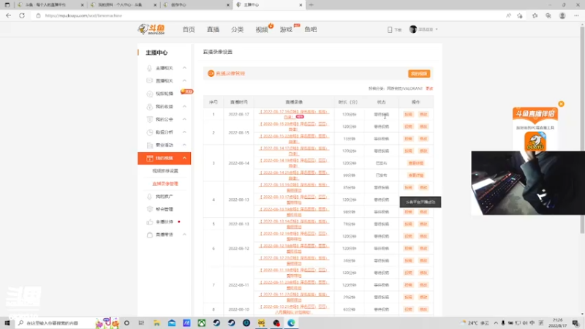Viewport: 585px width, 329px height.
Task: Click the webcam overlay video
Action: click(x=528, y=183)
